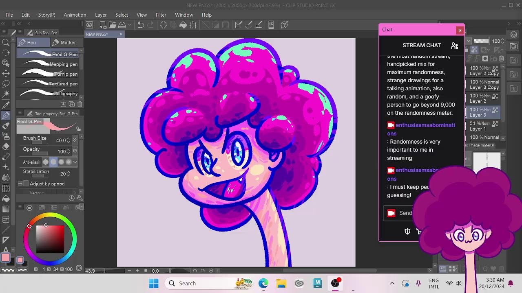Open the File menu

click(x=9, y=15)
